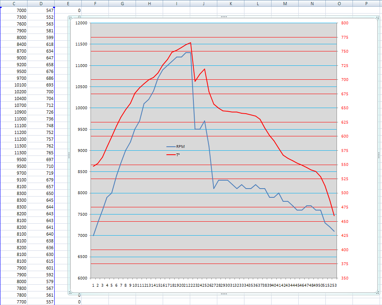Select cell containing 10900 in column C
This screenshot has width=382, height=305.
click(x=14, y=112)
